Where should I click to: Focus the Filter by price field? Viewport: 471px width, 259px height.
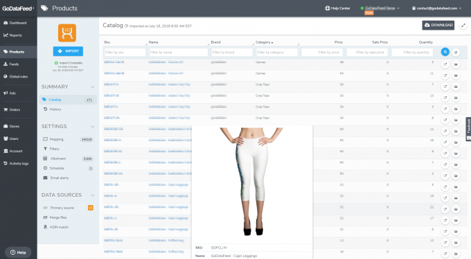tap(322, 52)
